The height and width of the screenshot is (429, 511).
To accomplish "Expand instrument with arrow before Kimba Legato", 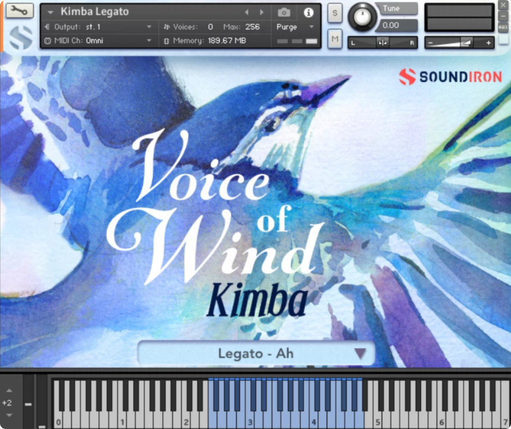I will click(x=50, y=12).
